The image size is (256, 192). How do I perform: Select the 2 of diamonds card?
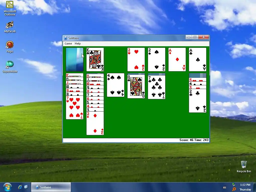[95, 123]
